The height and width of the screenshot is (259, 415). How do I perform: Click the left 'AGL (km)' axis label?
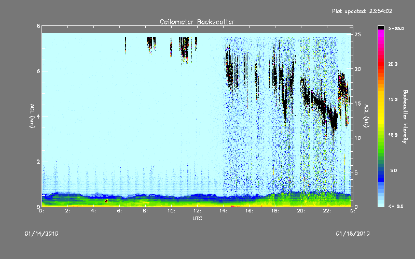(32, 116)
